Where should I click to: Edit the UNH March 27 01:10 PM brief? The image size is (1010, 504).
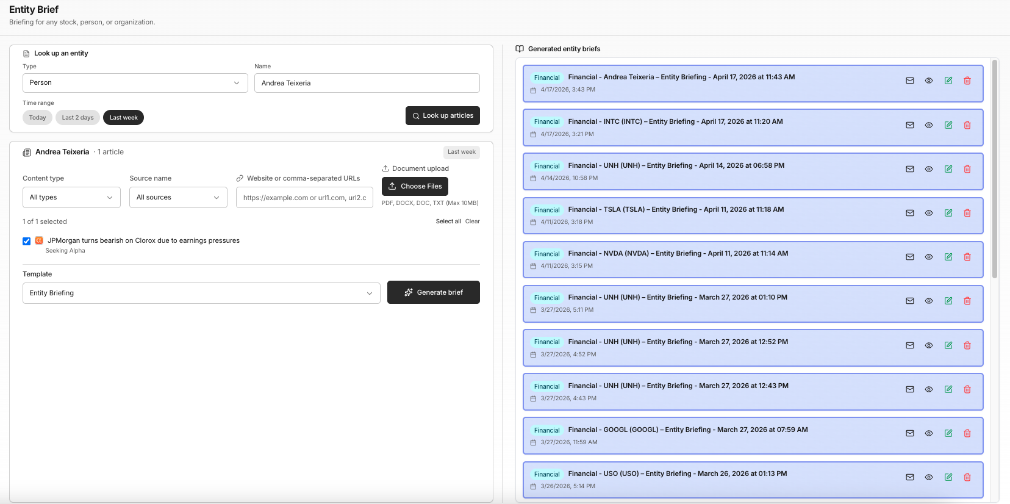(948, 301)
